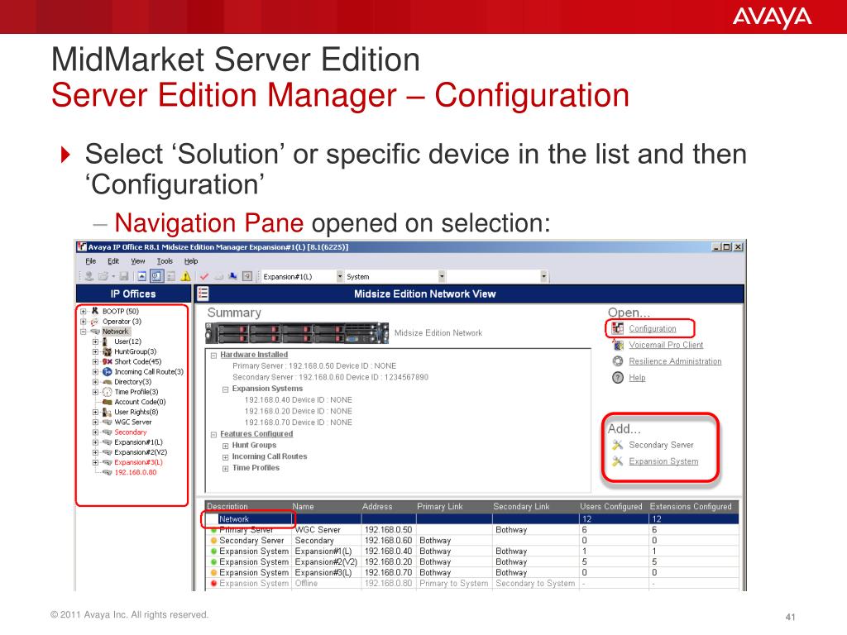The height and width of the screenshot is (635, 847).
Task: Click the Voicemail Pro Client icon
Action: pos(618,345)
